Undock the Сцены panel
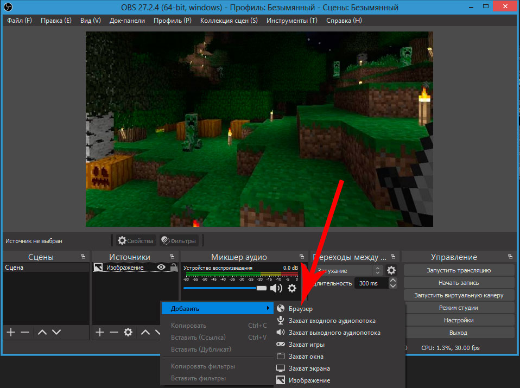 point(83,257)
